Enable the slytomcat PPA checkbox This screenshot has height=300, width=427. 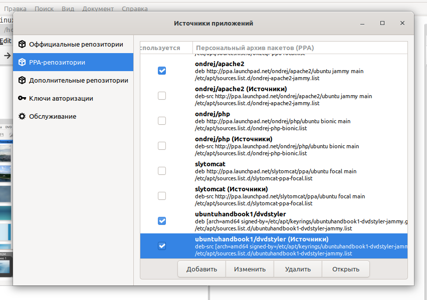[x=162, y=171]
